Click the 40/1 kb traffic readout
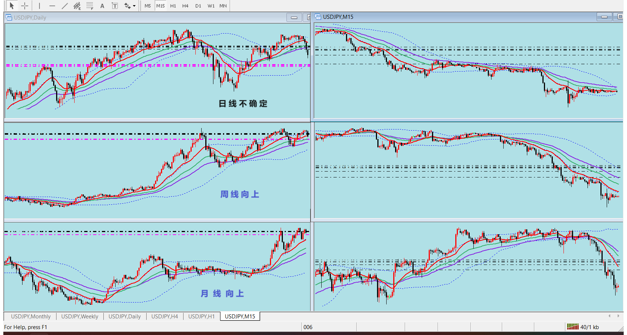627x335 pixels. (x=590, y=327)
